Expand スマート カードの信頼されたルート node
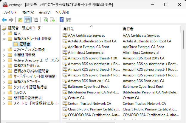The image size is (186, 123). (x=4, y=104)
